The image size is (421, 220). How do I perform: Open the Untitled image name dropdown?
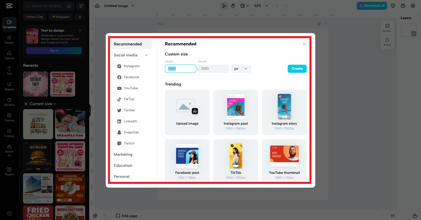coord(119,6)
